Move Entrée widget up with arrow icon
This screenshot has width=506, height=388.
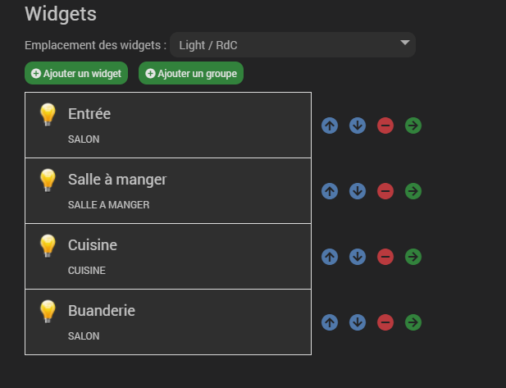click(x=330, y=126)
